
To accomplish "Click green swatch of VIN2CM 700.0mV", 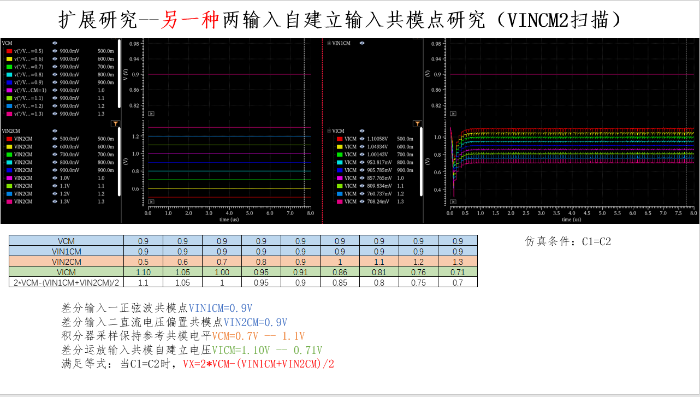I will click(x=9, y=155).
